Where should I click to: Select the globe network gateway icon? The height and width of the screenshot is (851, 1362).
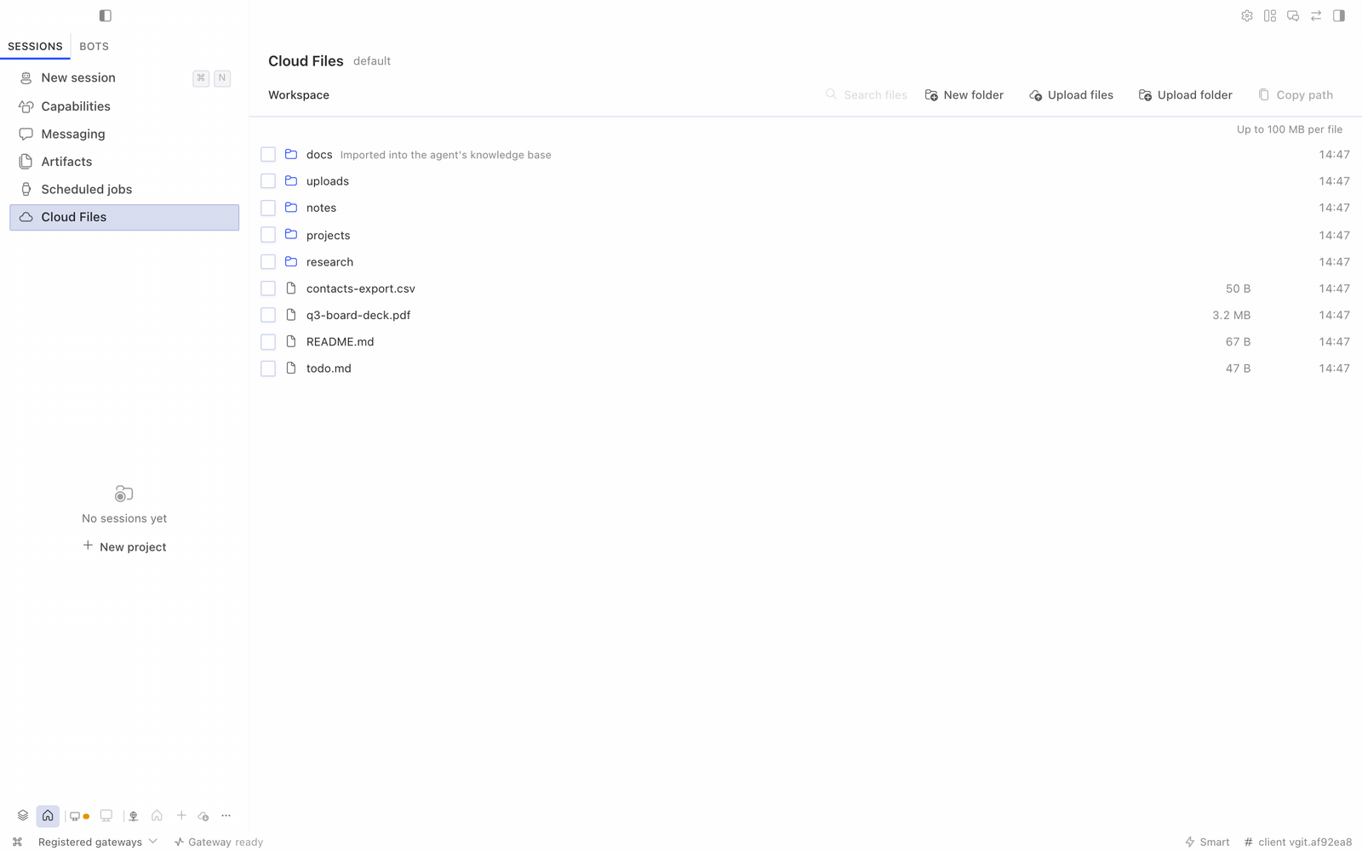[x=134, y=816]
